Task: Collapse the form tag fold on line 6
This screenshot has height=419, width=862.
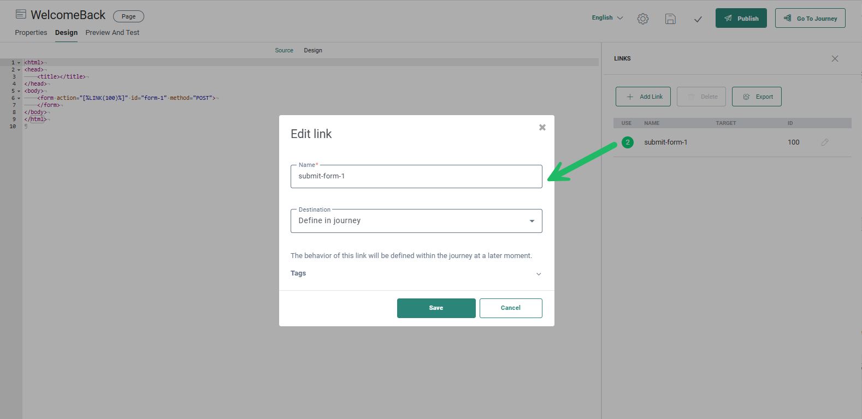Action: 19,98
